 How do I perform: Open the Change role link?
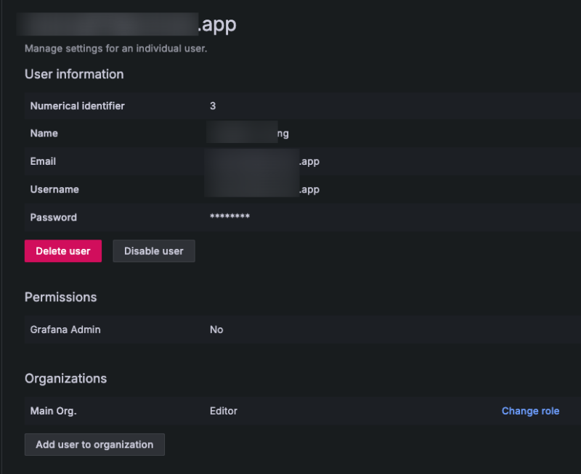[x=530, y=411]
